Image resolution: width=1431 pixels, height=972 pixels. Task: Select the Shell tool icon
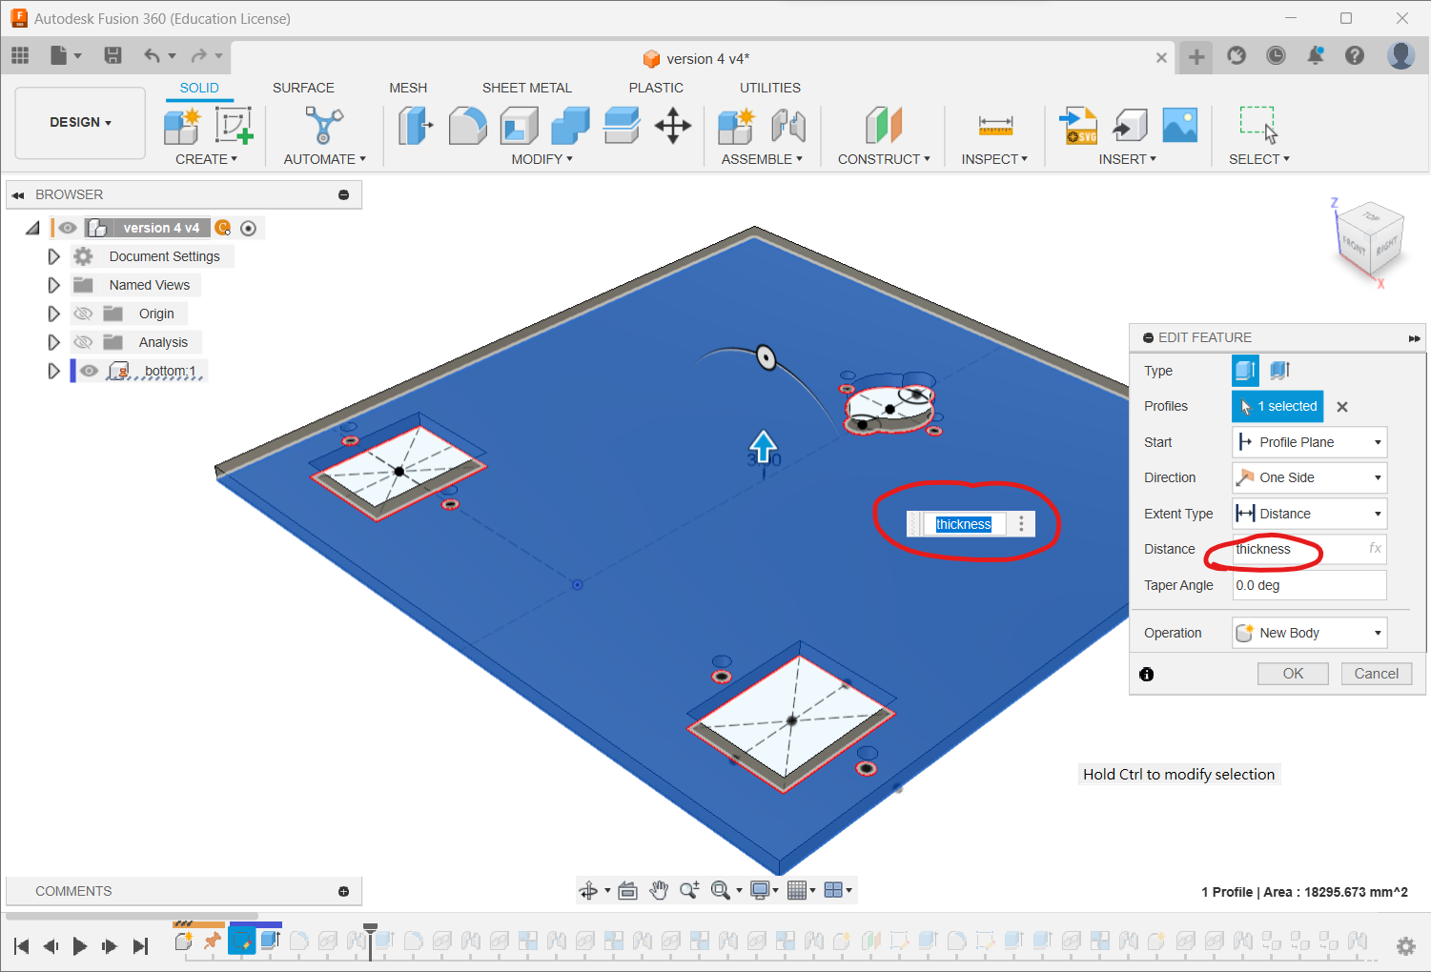click(x=519, y=126)
